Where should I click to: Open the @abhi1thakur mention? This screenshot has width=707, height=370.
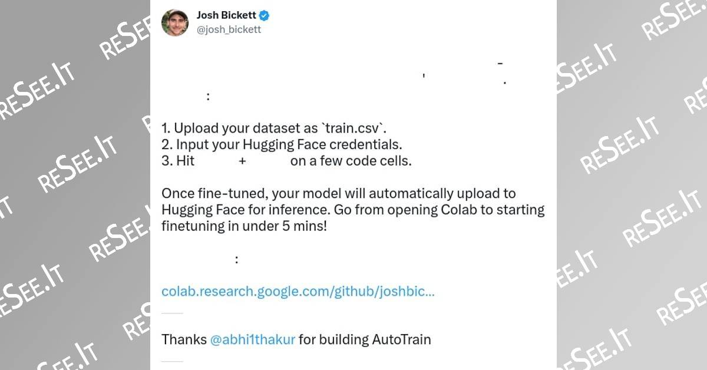click(x=252, y=339)
